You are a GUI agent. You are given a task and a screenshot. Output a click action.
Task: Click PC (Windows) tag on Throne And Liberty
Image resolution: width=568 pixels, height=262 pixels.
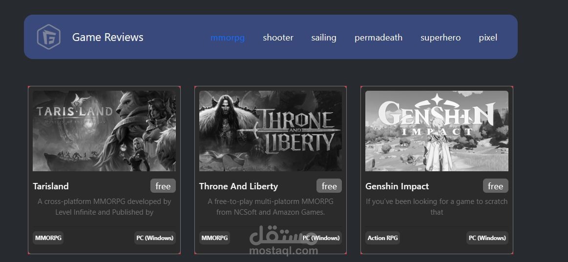(x=321, y=238)
